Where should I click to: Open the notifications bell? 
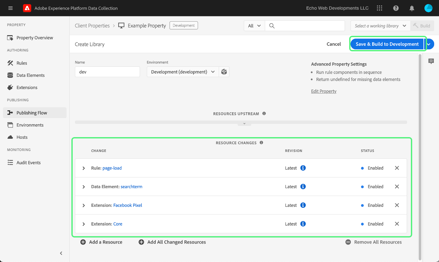point(412,8)
